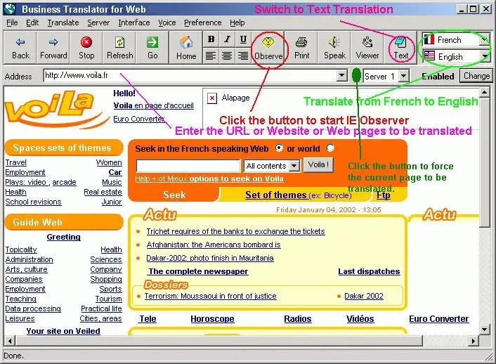Switch to Text translation mode
The width and height of the screenshot is (496, 364).
click(400, 48)
